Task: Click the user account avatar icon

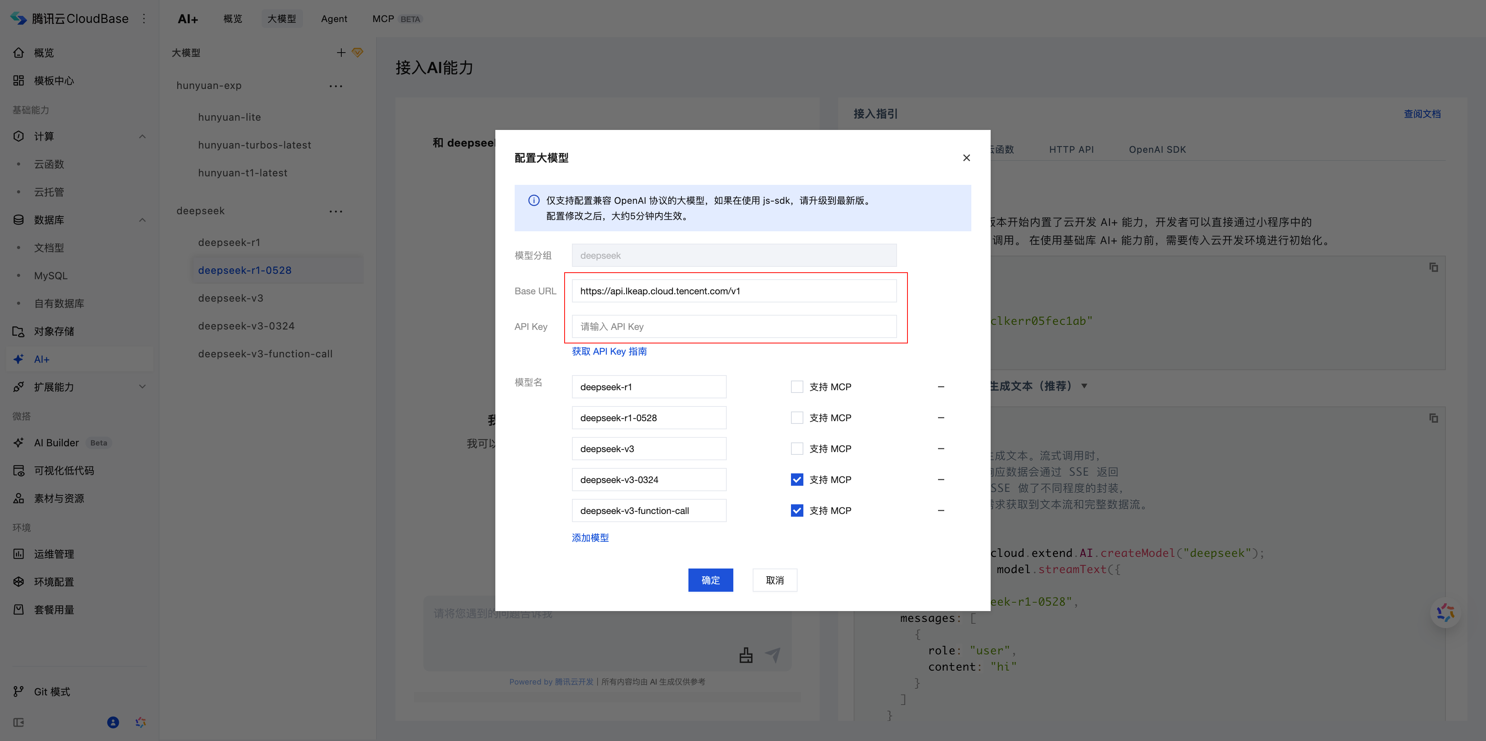Action: pyautogui.click(x=113, y=722)
